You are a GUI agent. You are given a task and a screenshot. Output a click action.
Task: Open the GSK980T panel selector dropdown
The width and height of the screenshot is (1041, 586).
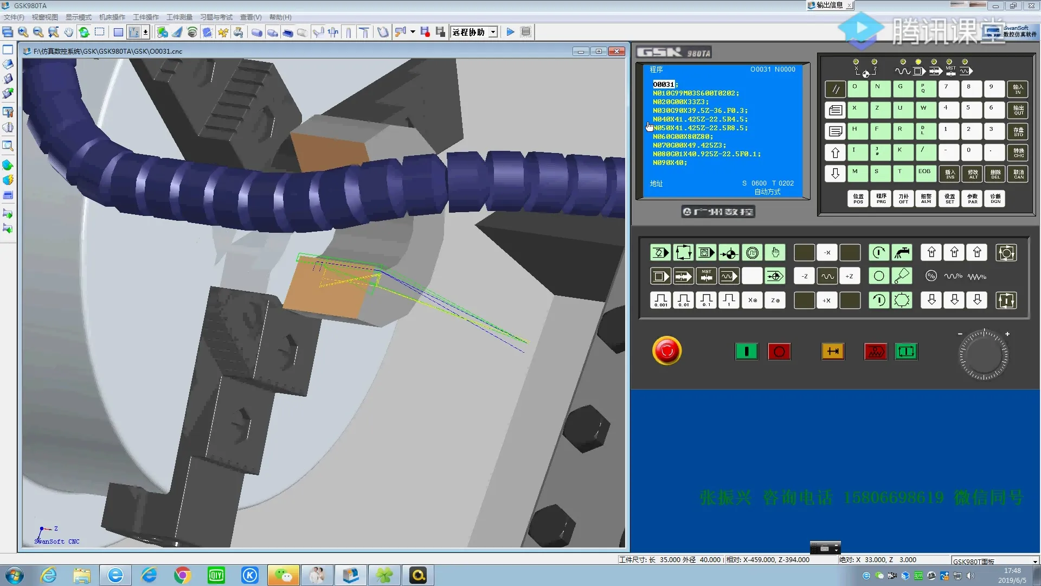click(1034, 562)
